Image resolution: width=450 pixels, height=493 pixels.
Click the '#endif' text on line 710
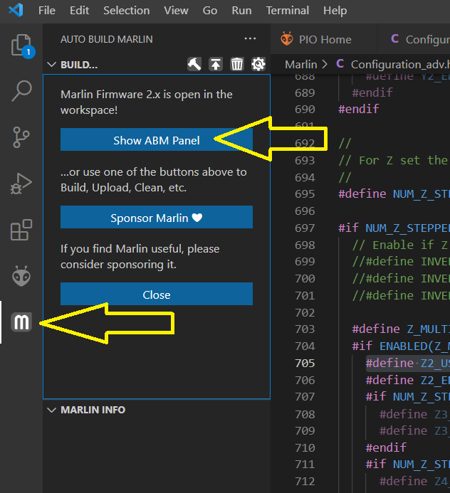386,447
